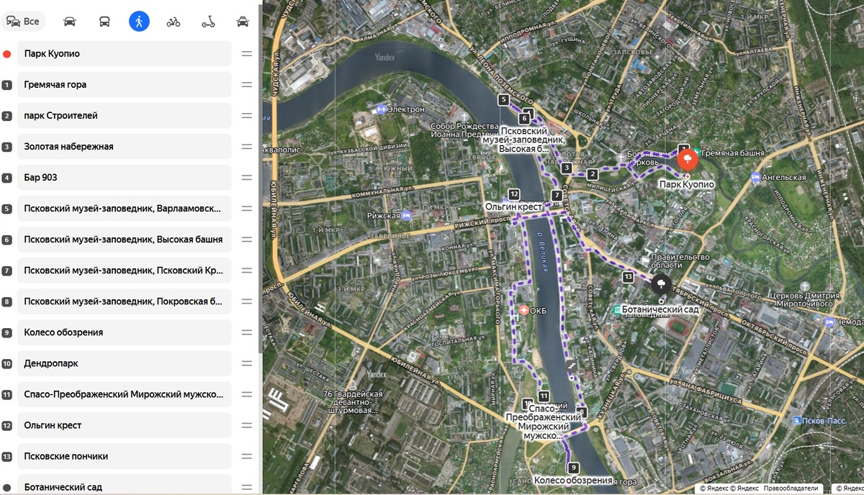
Task: Grab the reorder handle for Бар 903
Action: pos(246,177)
